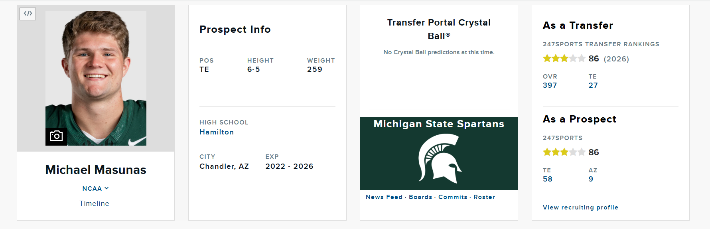This screenshot has height=229, width=710.
Task: Click the transfer ranking star rating
Action: coord(564,59)
